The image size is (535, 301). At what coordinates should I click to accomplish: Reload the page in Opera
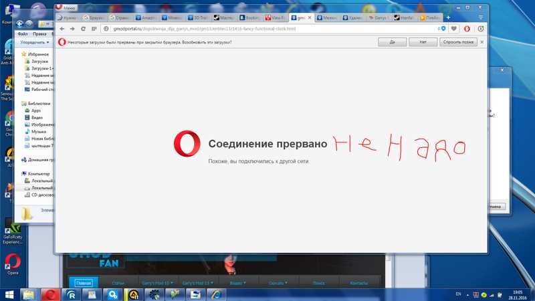pyautogui.click(x=83, y=29)
